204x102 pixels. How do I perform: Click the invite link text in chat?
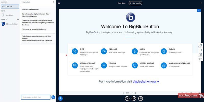(37, 41)
